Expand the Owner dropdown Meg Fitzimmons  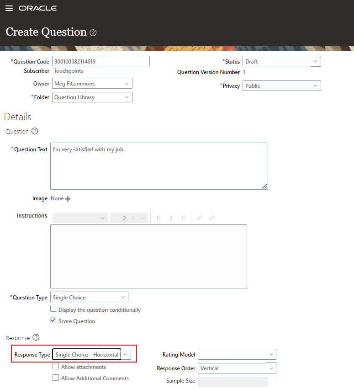pyautogui.click(x=92, y=83)
